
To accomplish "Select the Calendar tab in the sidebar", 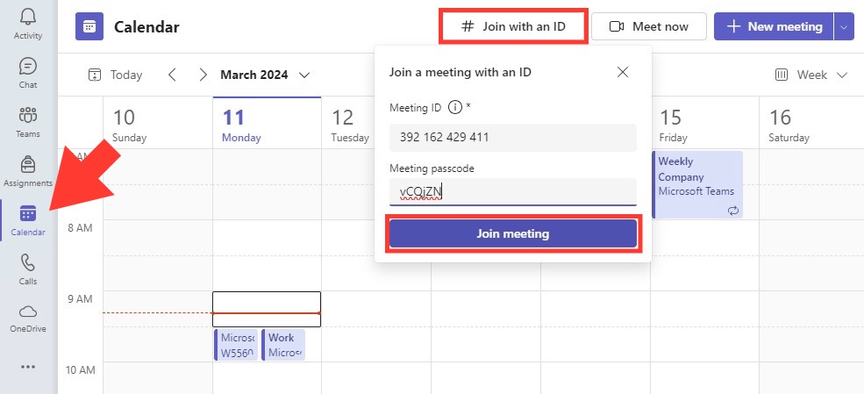I will coord(27,220).
